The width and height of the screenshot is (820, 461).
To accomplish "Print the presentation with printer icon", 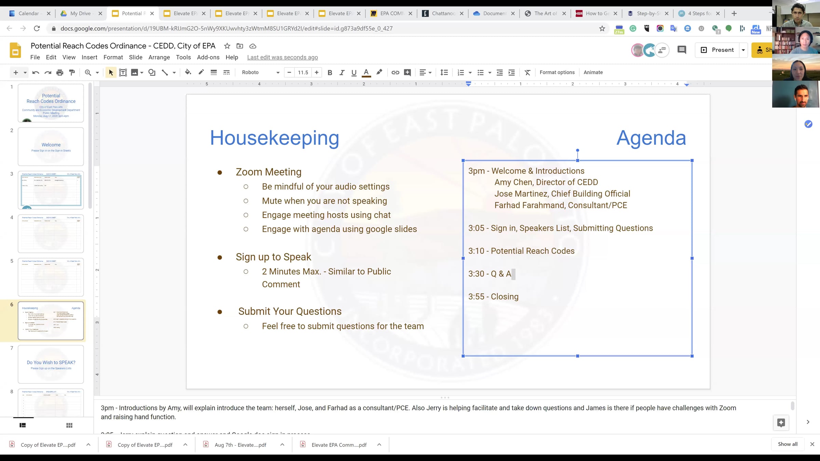I will click(60, 72).
